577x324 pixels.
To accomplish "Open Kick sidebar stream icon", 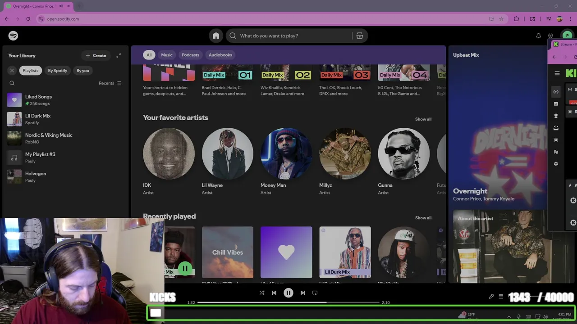I will [556, 92].
